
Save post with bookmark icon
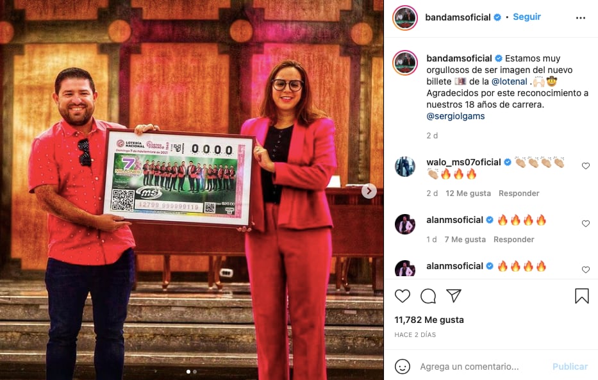[x=581, y=296]
